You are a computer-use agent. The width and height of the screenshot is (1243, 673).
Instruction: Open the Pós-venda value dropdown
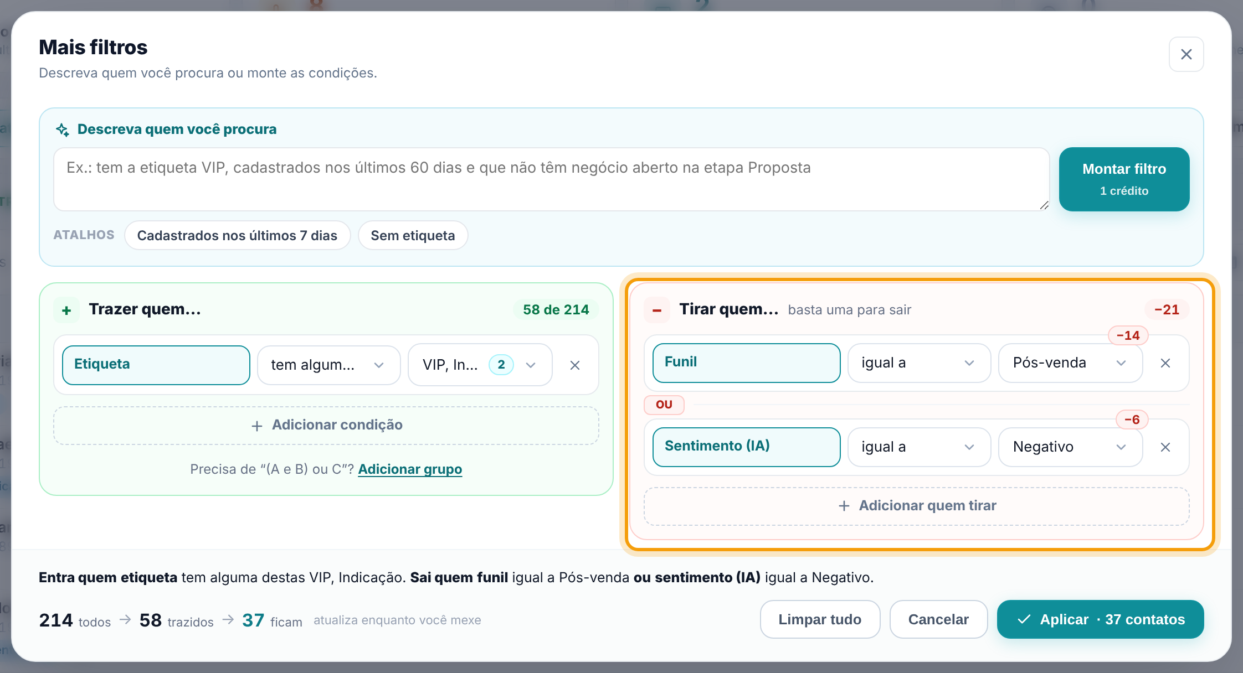(x=1070, y=363)
